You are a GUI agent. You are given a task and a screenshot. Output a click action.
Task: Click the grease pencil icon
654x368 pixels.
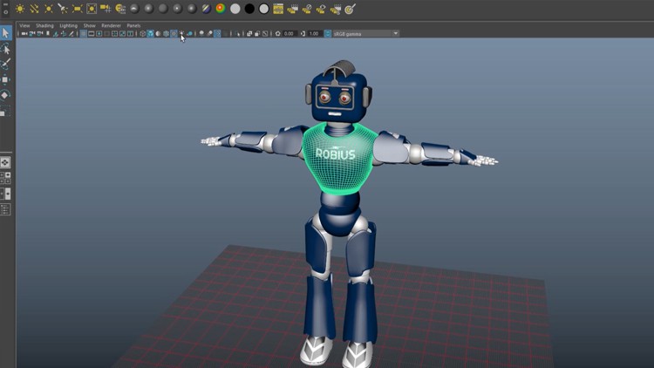72,33
